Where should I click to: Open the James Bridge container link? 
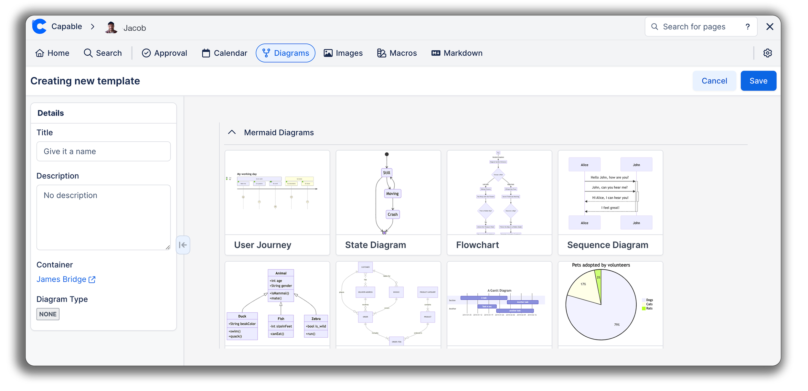coord(61,279)
